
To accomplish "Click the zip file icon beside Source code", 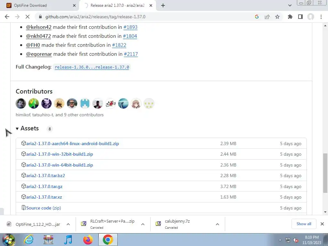I will (x=23, y=208).
